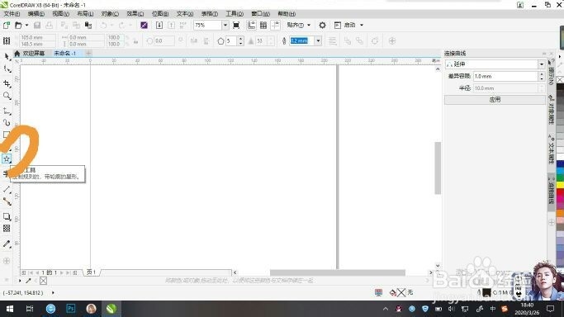The image size is (564, 317).
Task: Click the Undo arrow icon
Action: click(103, 25)
